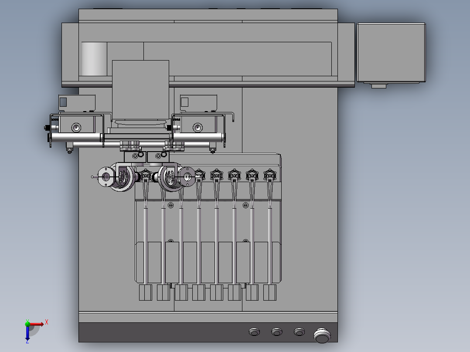Click the green Y axis origin dot of the triad
The width and height of the screenshot is (470, 352).
pyautogui.click(x=27, y=324)
